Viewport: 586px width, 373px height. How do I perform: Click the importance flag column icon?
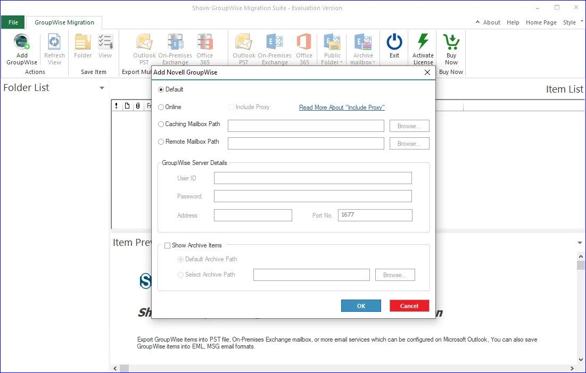[x=117, y=106]
